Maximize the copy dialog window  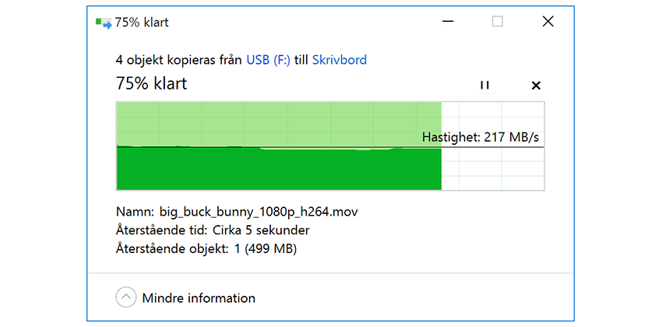pos(497,23)
